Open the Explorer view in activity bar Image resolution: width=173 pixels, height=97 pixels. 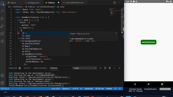(2, 4)
